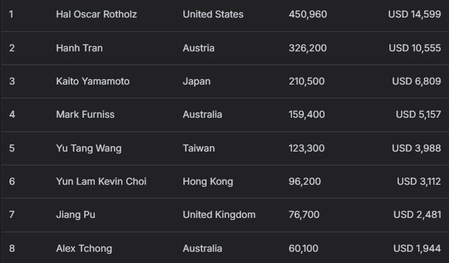Select chip count 326,200
Screen dimensions: 449x263
click(x=308, y=48)
